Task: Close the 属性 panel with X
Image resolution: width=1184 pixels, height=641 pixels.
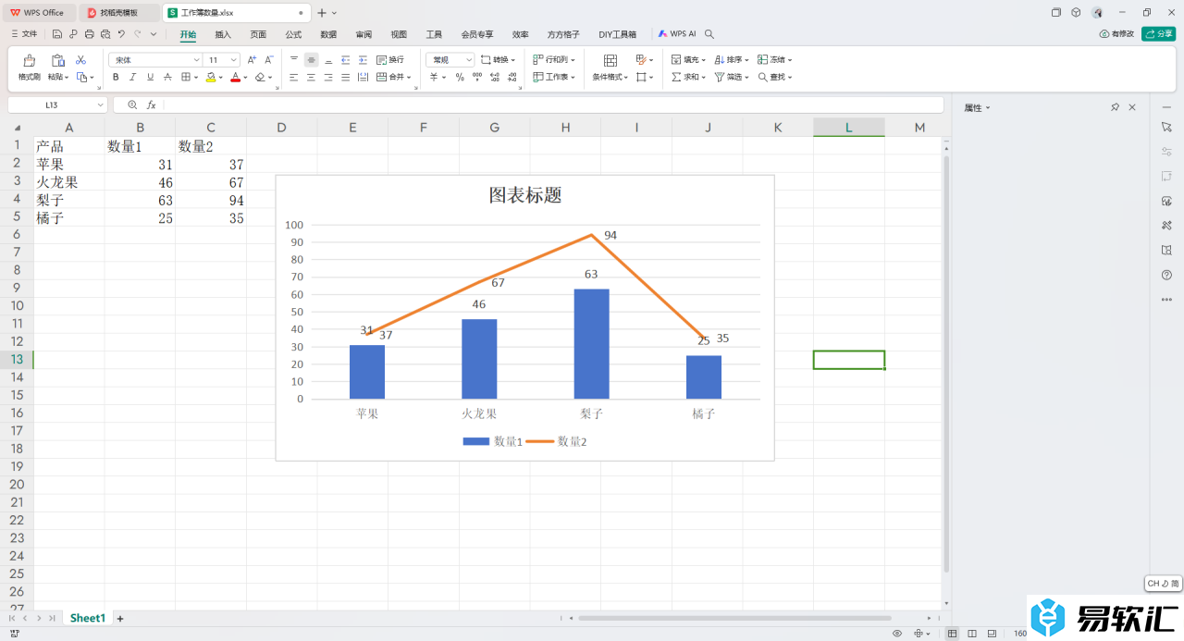Action: tap(1131, 107)
